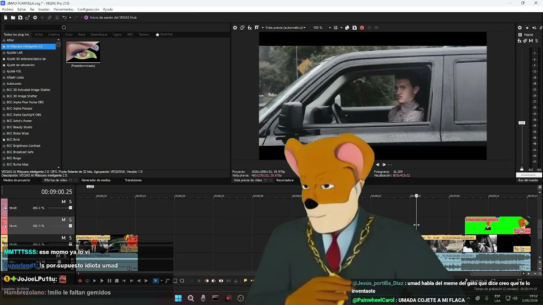543x305 pixels.
Task: Create a new project with the New icon
Action: click(x=6, y=17)
